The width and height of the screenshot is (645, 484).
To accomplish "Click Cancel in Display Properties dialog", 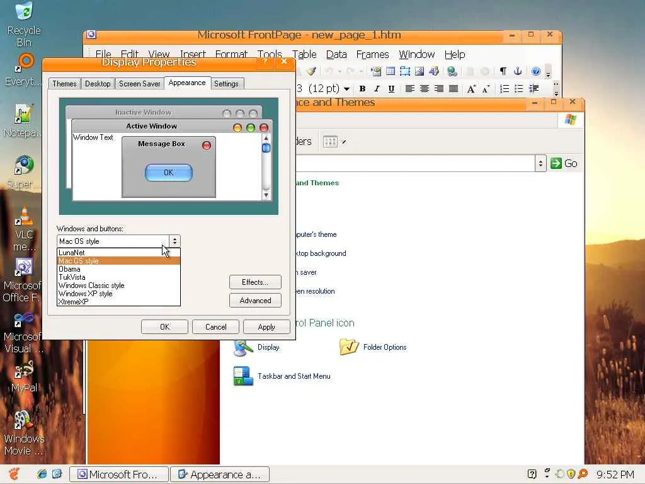I will [x=215, y=327].
